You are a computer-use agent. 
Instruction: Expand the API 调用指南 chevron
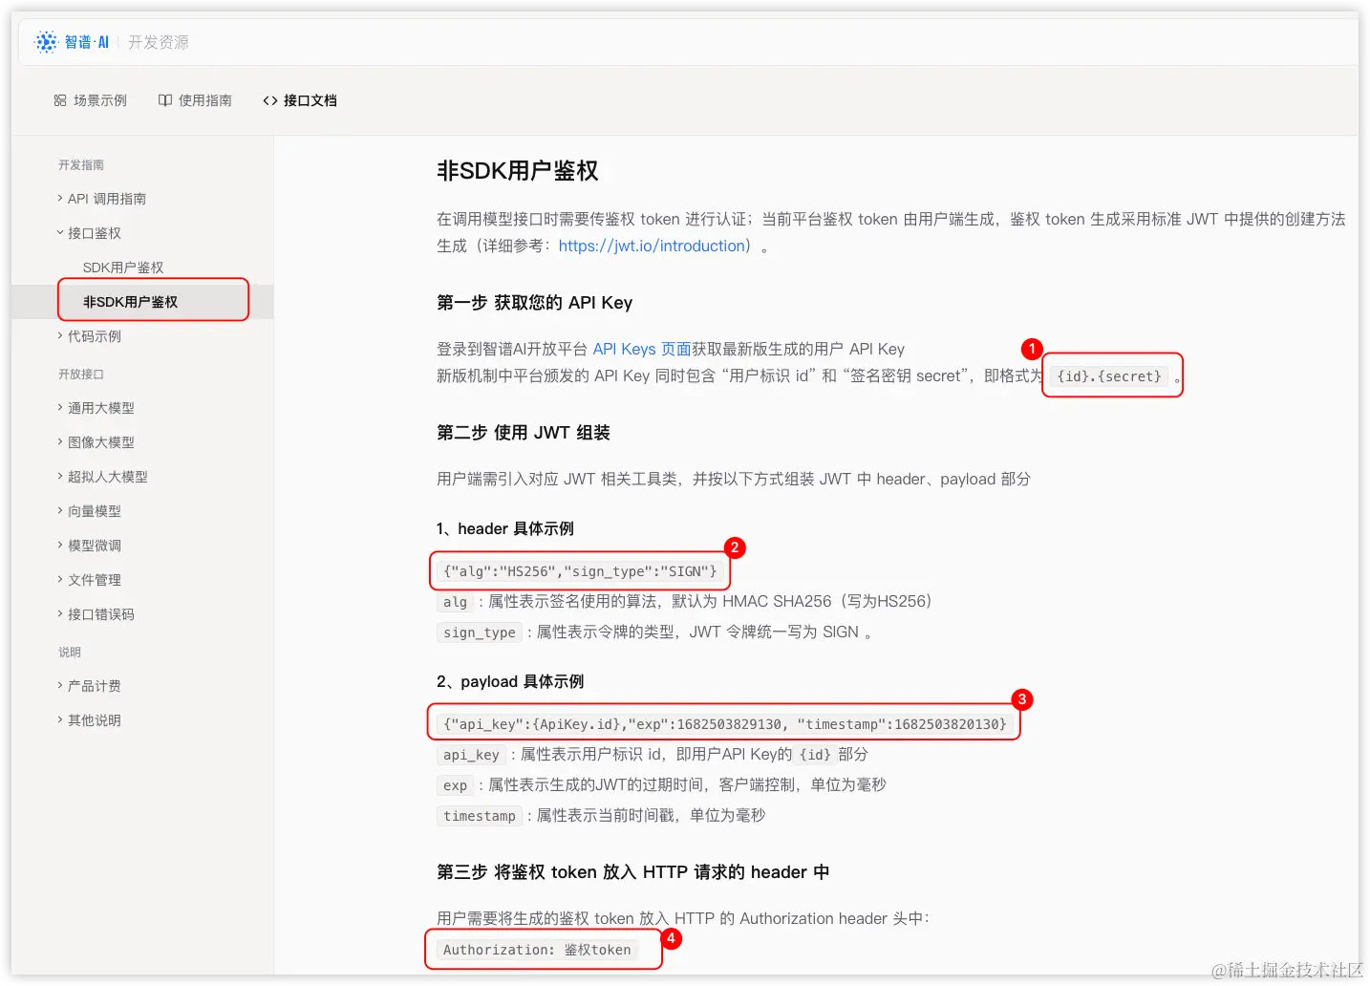click(60, 198)
